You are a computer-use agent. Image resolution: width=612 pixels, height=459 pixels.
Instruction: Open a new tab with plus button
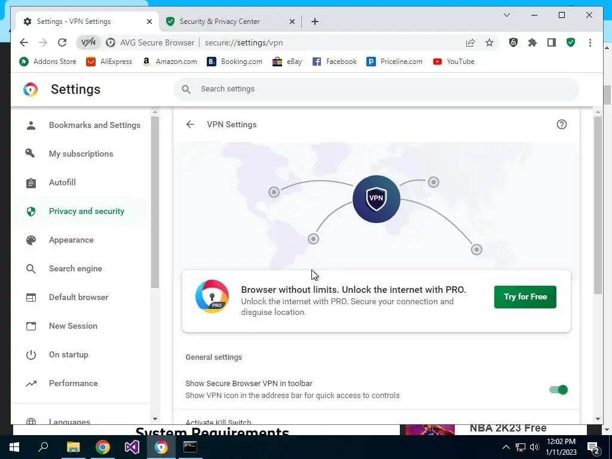315,22
